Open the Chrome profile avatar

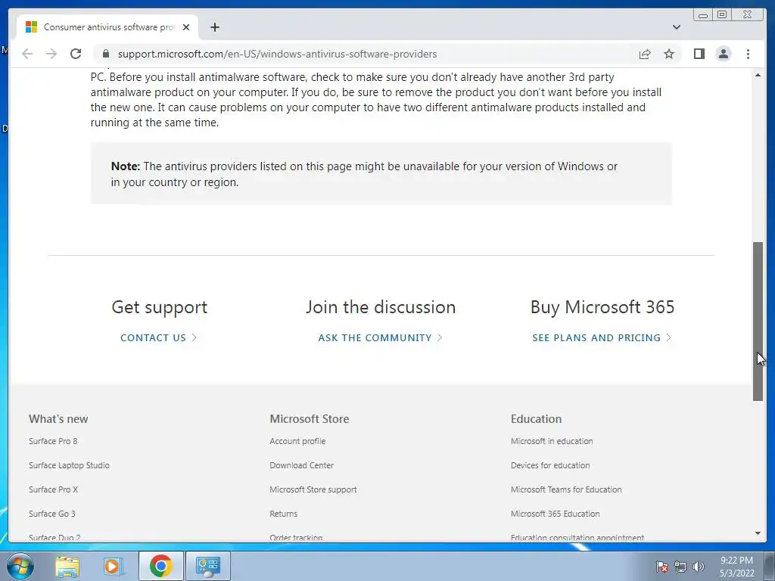[723, 54]
